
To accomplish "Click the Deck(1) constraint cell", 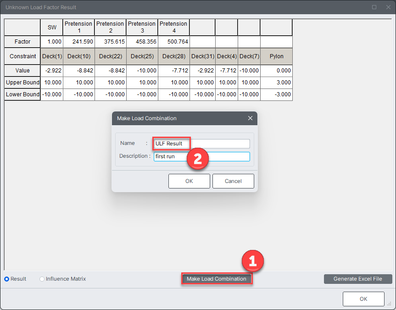I will (52, 56).
